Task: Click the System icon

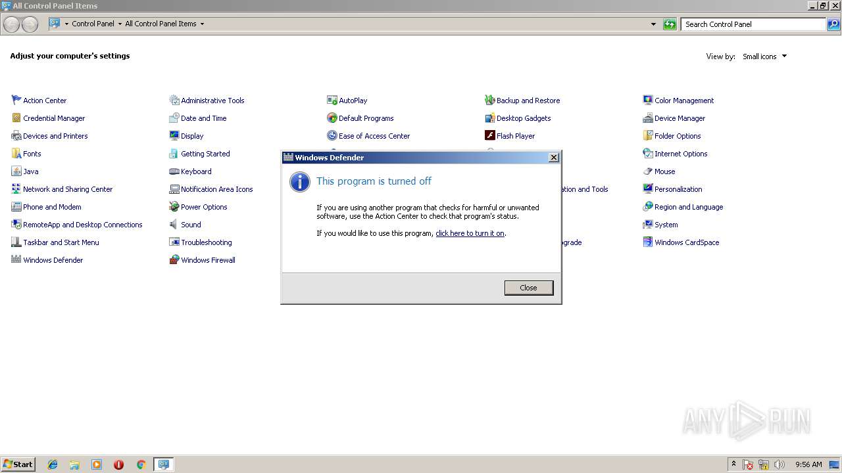Action: (x=648, y=225)
